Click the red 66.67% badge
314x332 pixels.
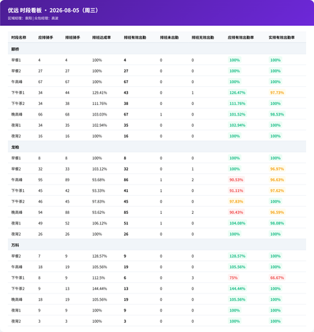tap(277, 278)
